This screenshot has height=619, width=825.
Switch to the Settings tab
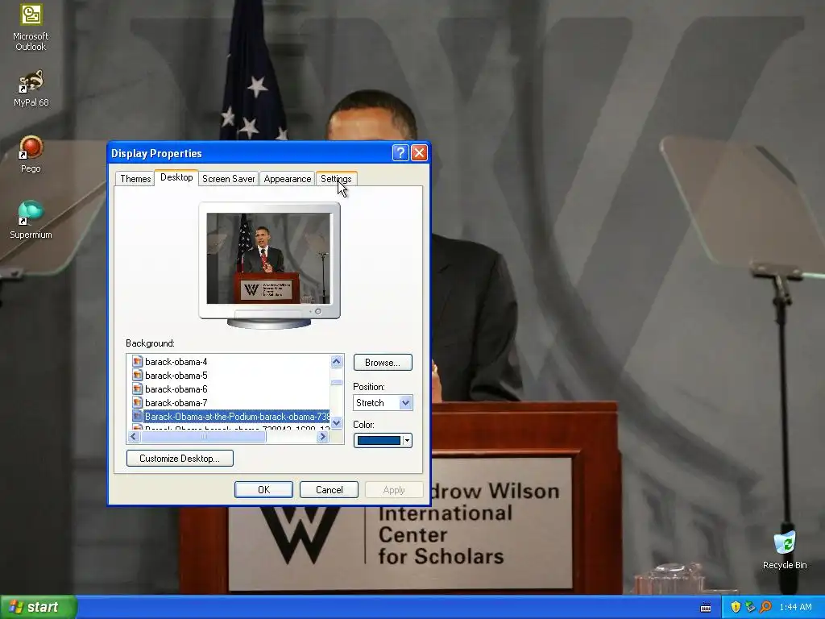pos(336,178)
